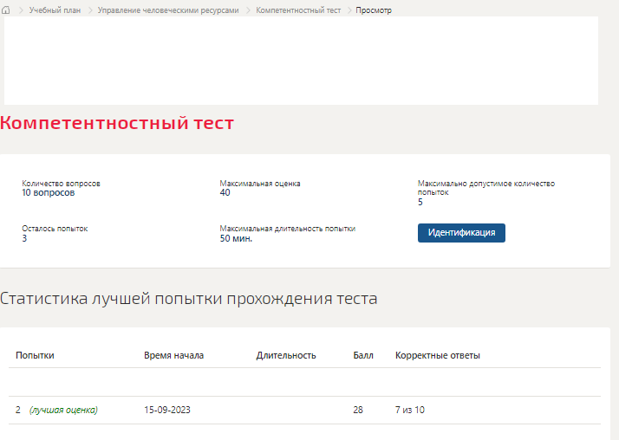
Task: Go to 'Управление человеческими ресурсами' breadcrumb
Action: coord(168,10)
